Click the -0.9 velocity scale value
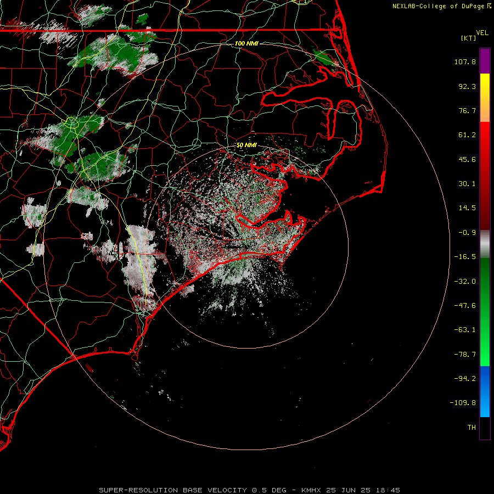Image resolution: width=494 pixels, height=494 pixels. [x=467, y=233]
